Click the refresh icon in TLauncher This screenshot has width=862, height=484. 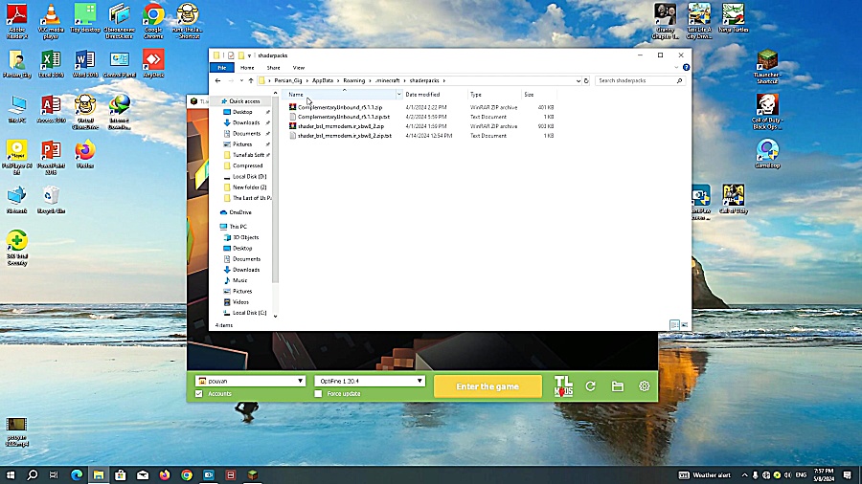590,386
